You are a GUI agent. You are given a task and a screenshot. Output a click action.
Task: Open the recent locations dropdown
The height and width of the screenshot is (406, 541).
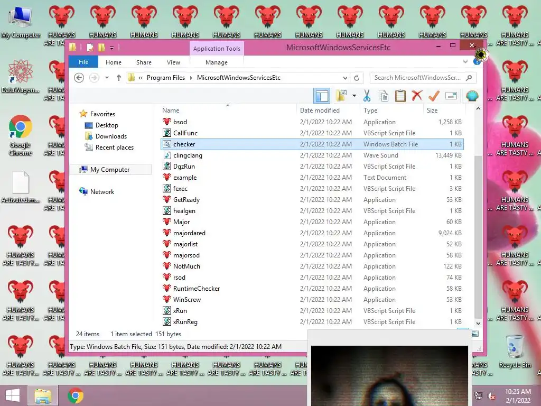pyautogui.click(x=107, y=78)
